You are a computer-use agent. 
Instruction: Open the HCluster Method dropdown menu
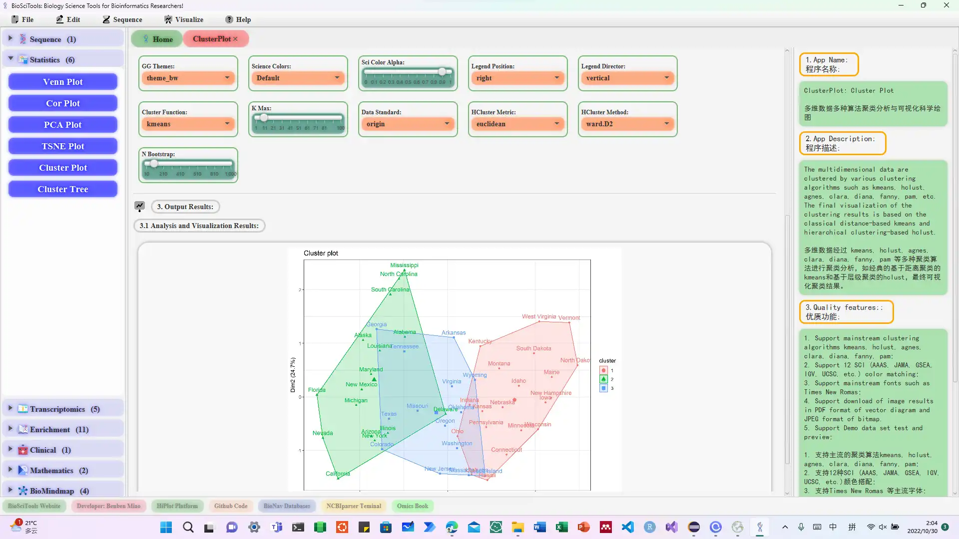point(626,124)
